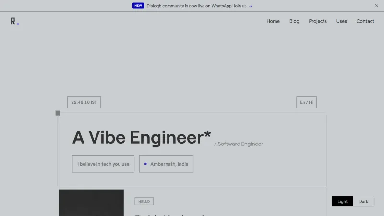
Task: Dismiss the announcement banner with the X
Action: (377, 6)
